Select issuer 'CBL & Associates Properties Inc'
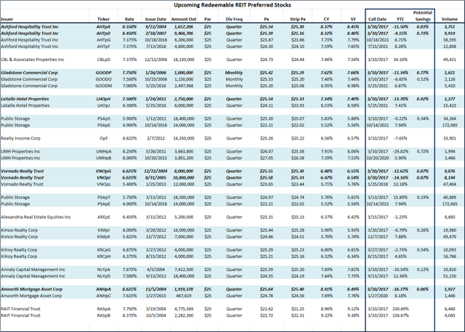 [32, 60]
